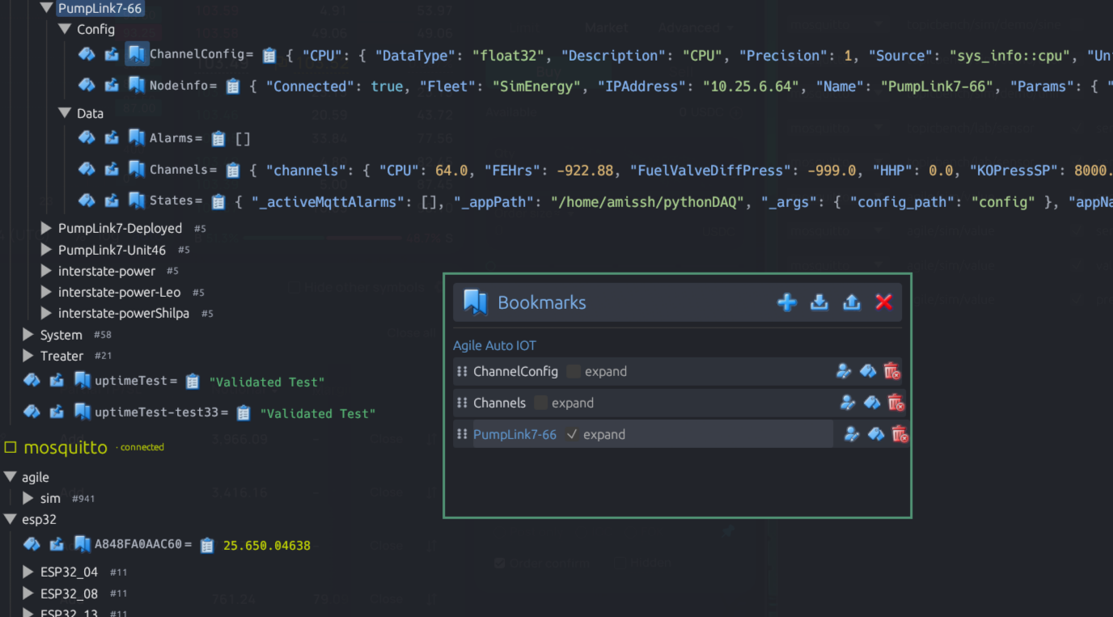Enable expand checkbox for ChannelConfig bookmark
Image resolution: width=1113 pixels, height=617 pixels.
coord(573,372)
